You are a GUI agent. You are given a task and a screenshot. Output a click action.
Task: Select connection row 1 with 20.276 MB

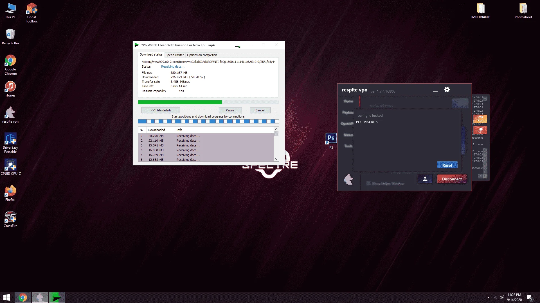point(206,136)
